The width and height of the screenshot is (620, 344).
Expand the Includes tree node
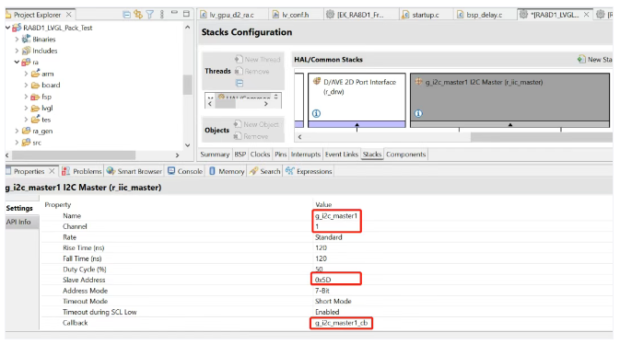click(x=17, y=51)
